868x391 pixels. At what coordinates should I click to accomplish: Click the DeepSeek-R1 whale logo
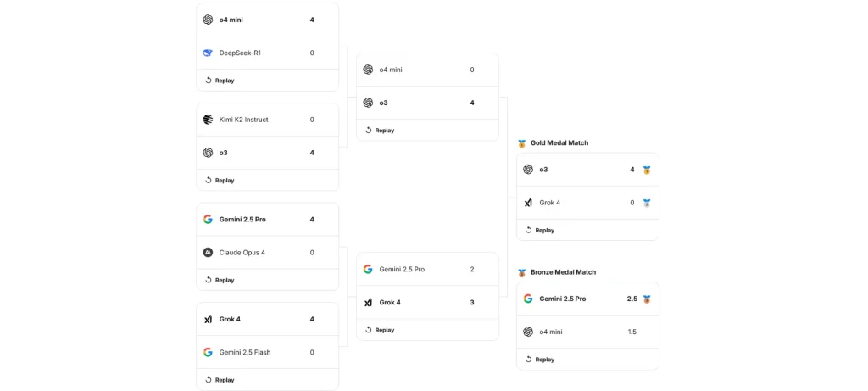tap(208, 53)
